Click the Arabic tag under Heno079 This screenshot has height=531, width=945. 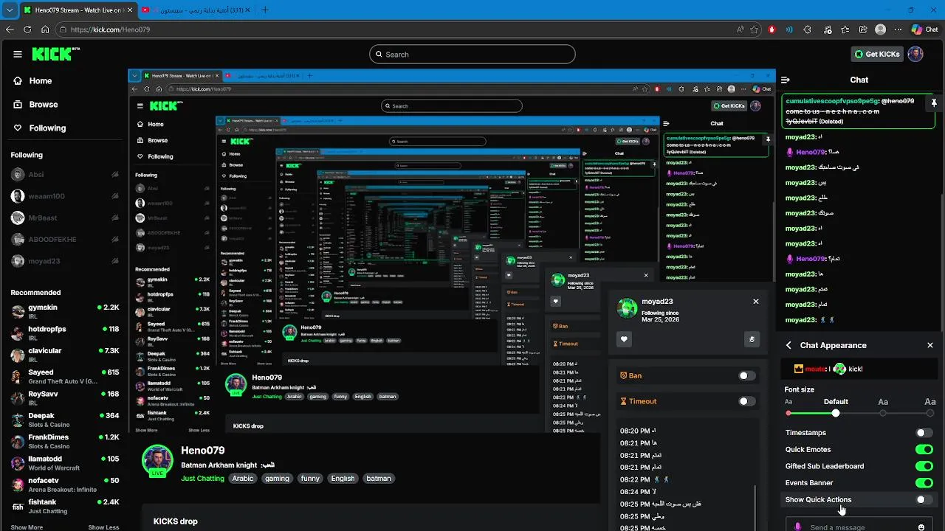click(x=243, y=479)
